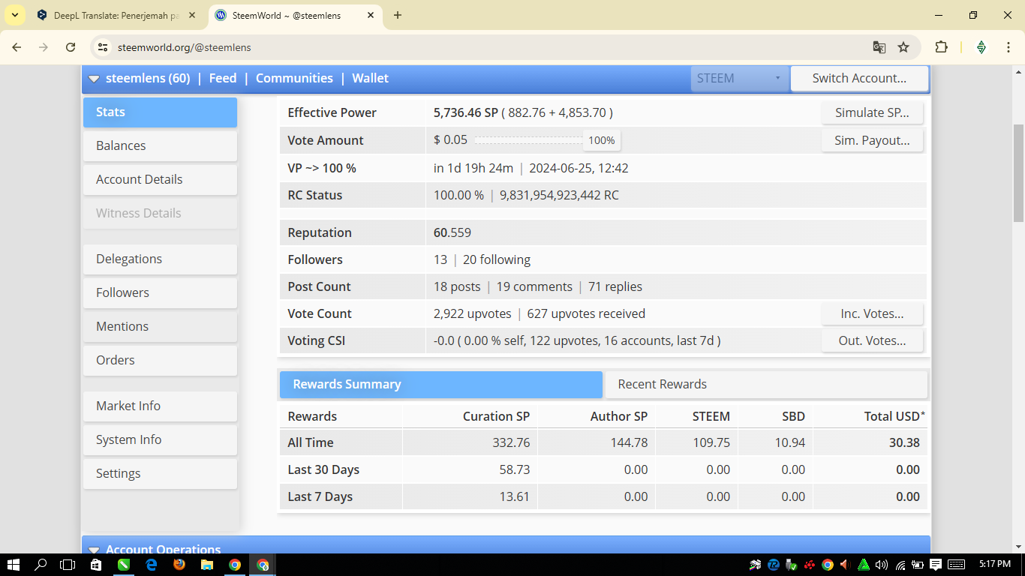Open the Chrome Extensions puzzle icon
This screenshot has width=1025, height=576.
[x=941, y=47]
